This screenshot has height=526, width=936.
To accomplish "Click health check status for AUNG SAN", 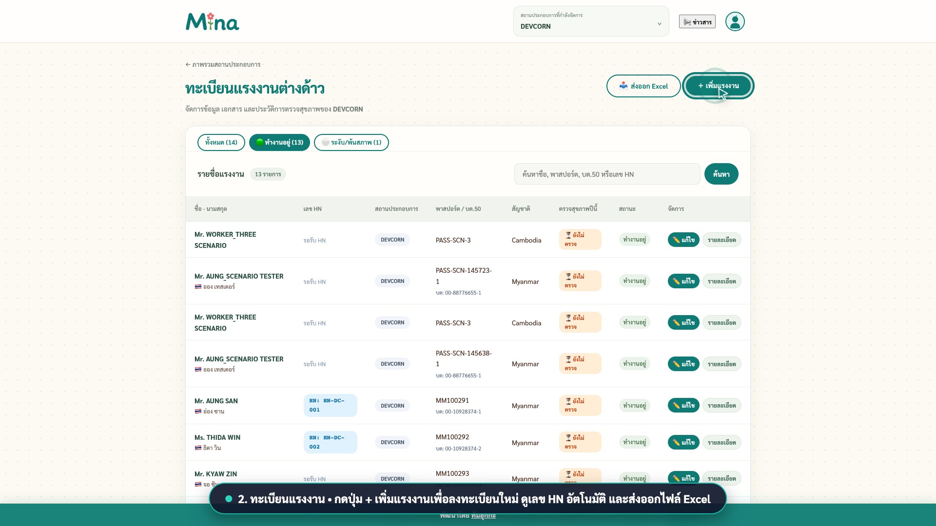I will pyautogui.click(x=580, y=405).
